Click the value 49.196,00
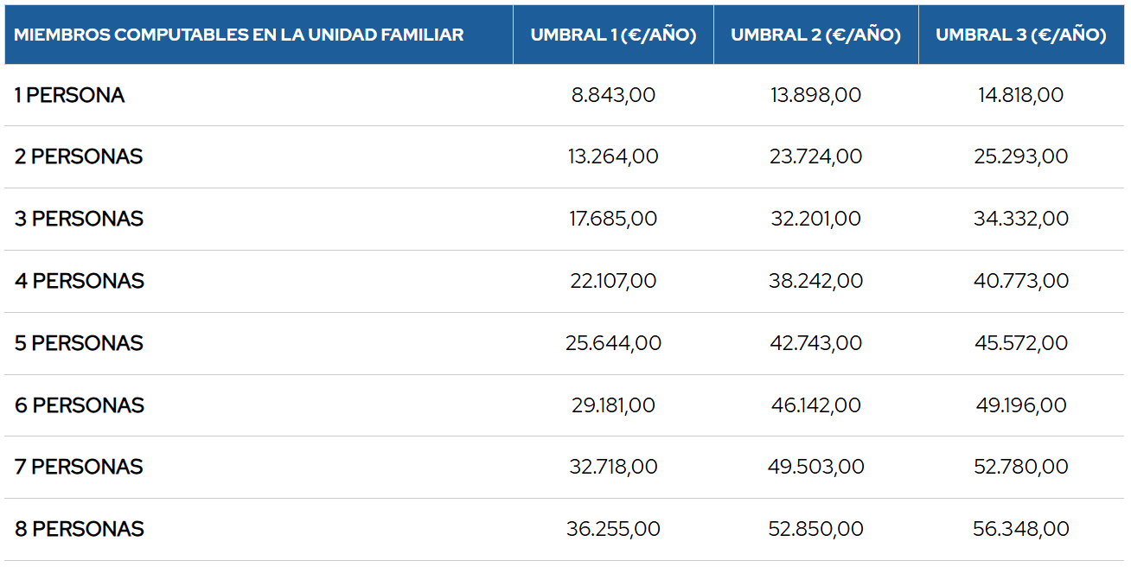 click(x=1020, y=405)
